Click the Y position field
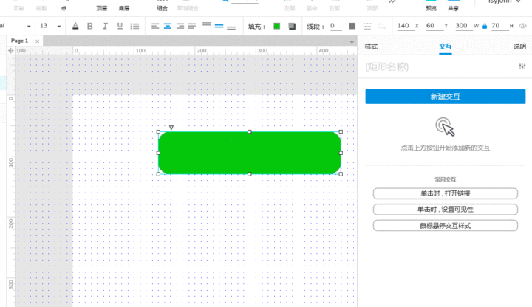Screen dimensions: 532x307 [434, 26]
